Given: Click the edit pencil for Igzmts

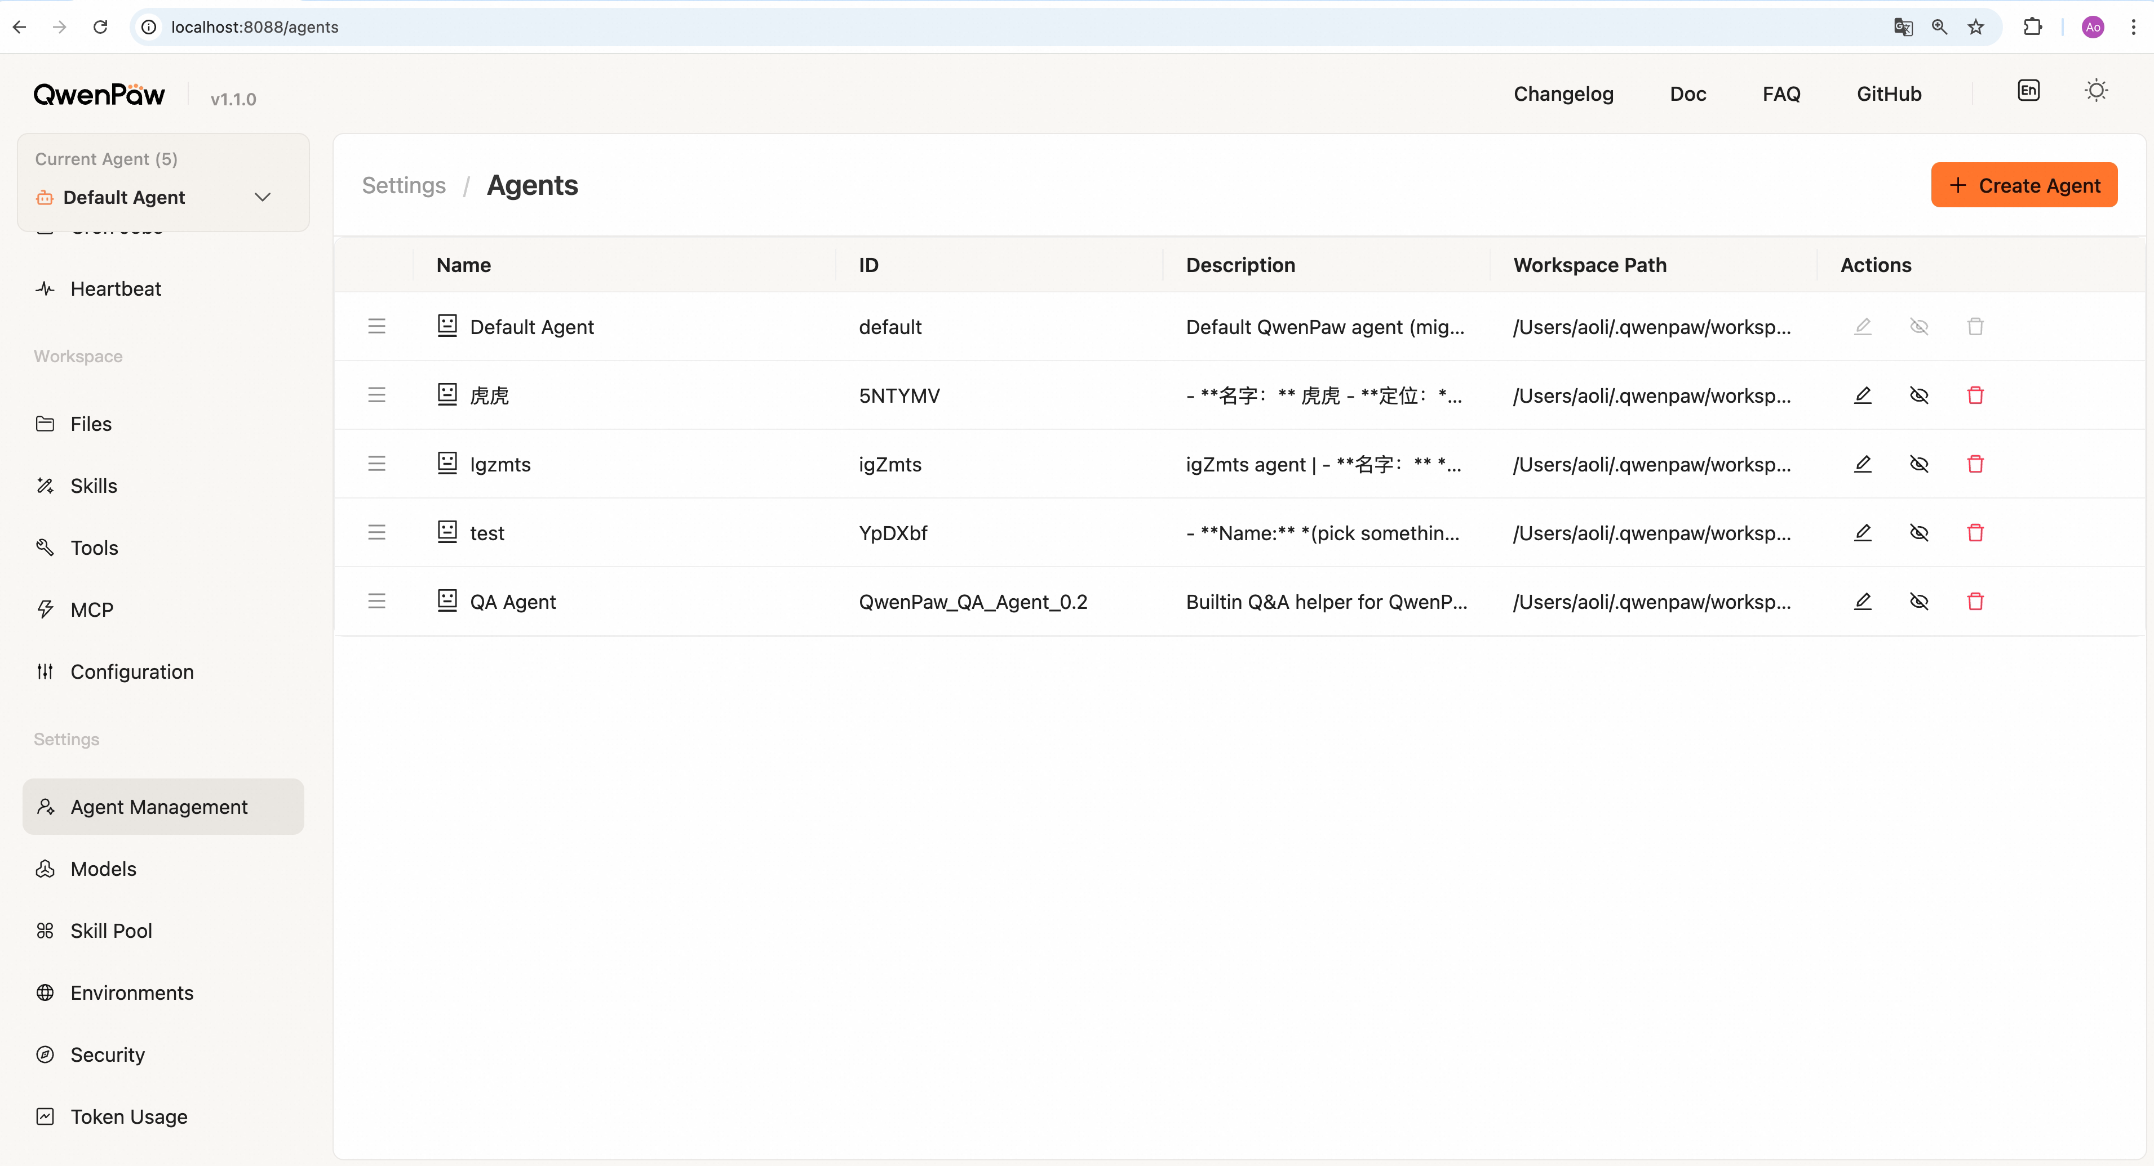Looking at the screenshot, I should [1862, 464].
